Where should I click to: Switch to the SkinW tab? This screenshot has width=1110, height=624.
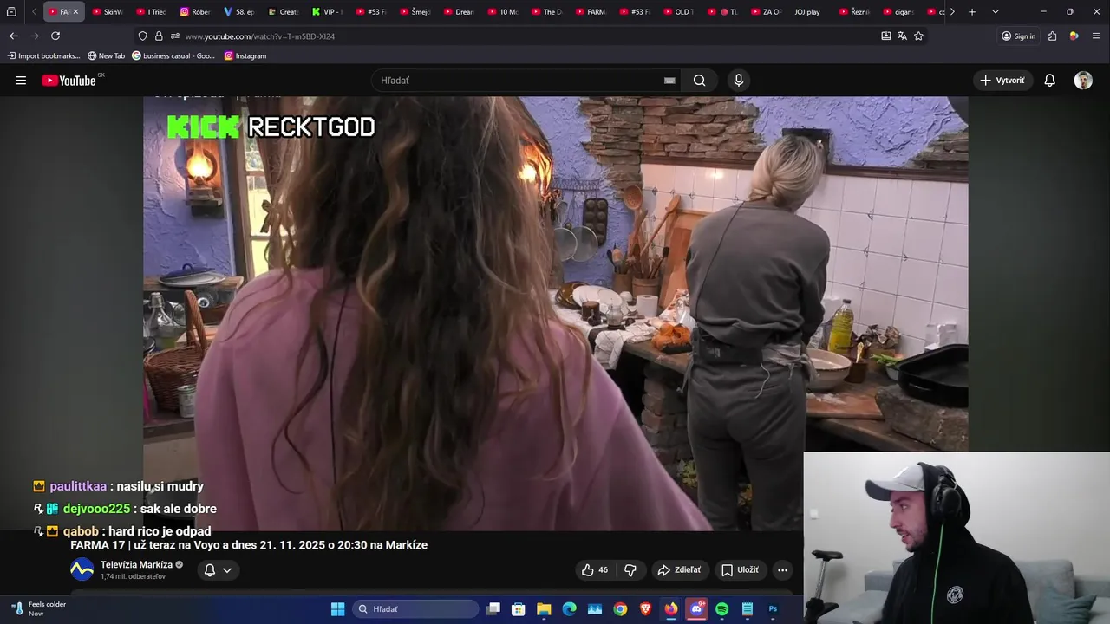point(108,11)
